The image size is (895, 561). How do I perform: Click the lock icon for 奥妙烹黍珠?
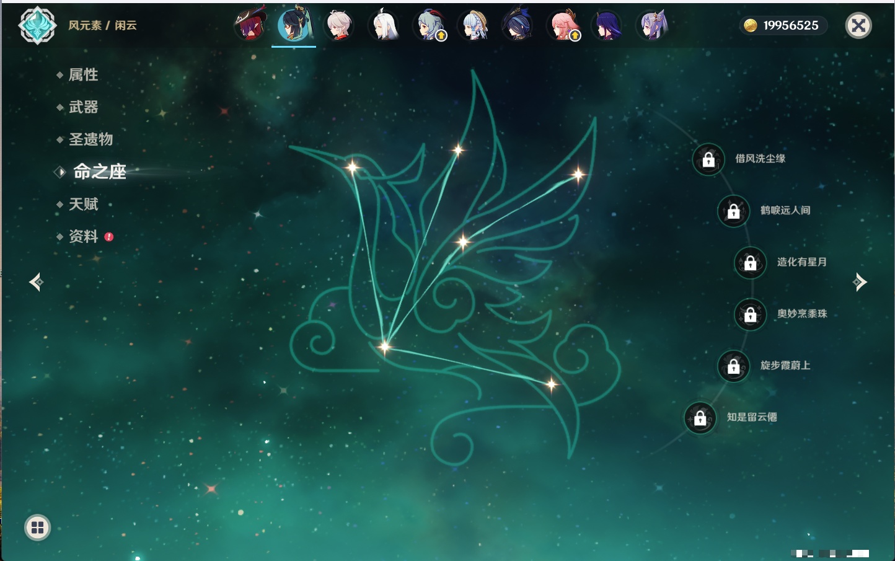pos(751,314)
